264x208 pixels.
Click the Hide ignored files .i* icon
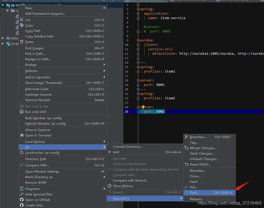(x=22, y=194)
